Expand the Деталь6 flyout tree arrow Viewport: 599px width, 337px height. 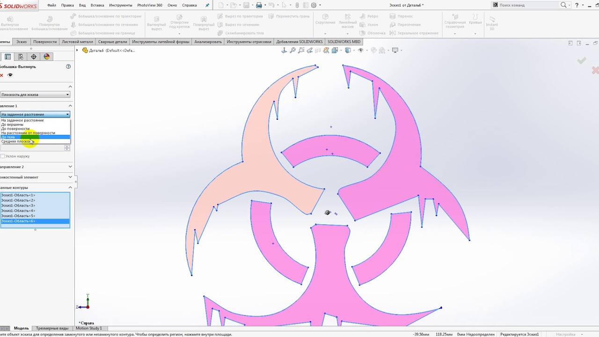tap(78, 50)
